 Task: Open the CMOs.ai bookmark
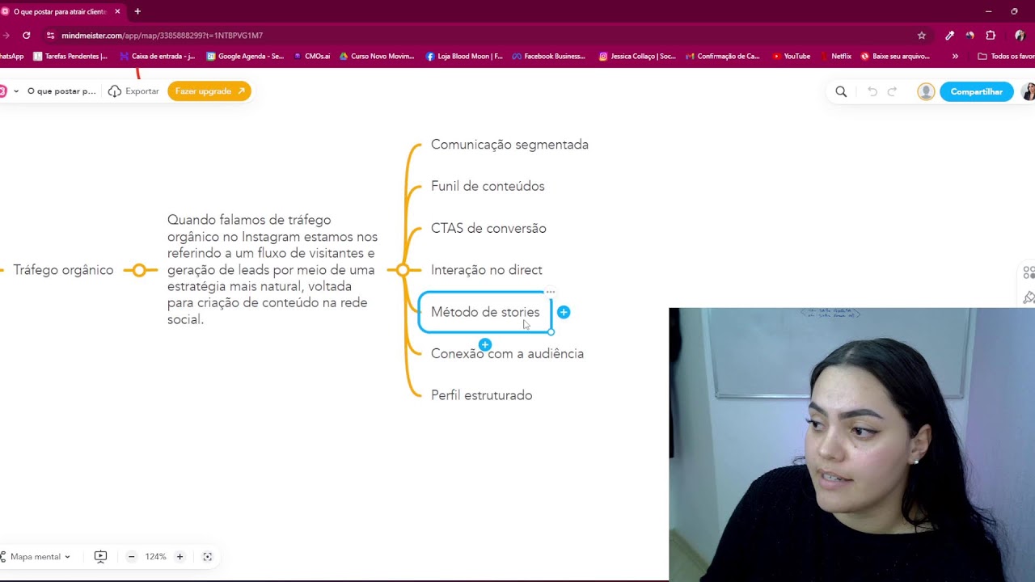click(312, 57)
